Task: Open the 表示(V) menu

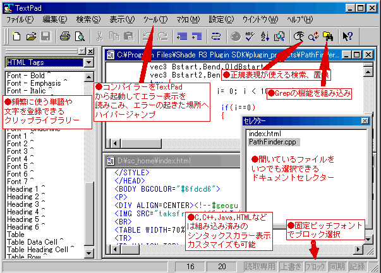Action: (122, 20)
